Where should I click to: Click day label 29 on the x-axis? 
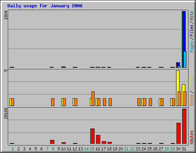click(x=172, y=149)
